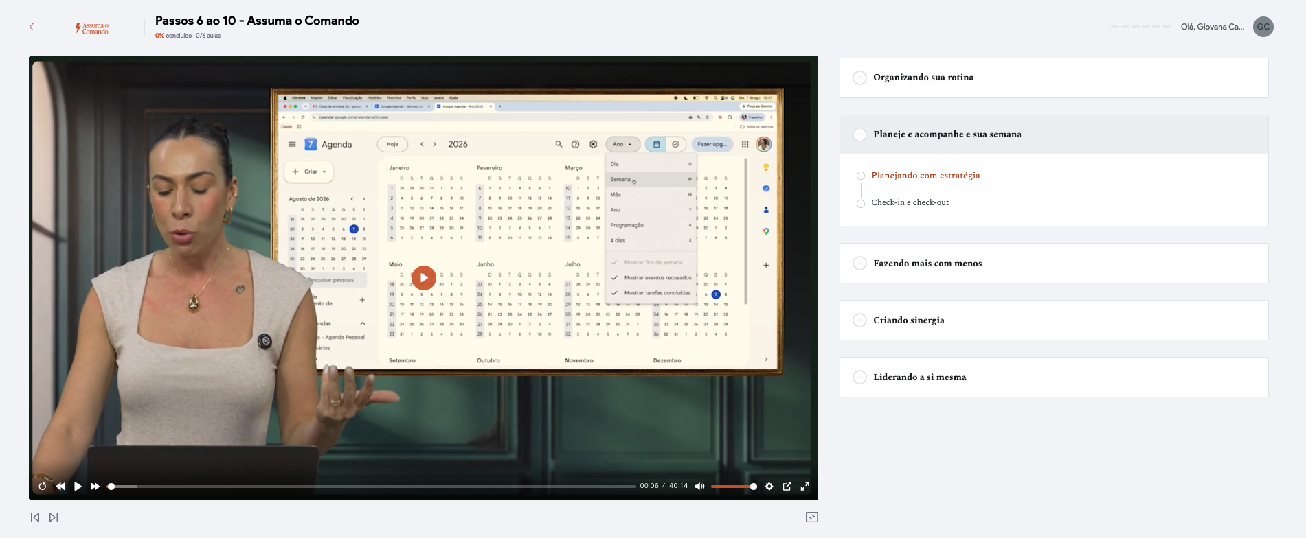1306x538 pixels.
Task: Mark Check-in e check-out lesson circle
Action: point(861,204)
